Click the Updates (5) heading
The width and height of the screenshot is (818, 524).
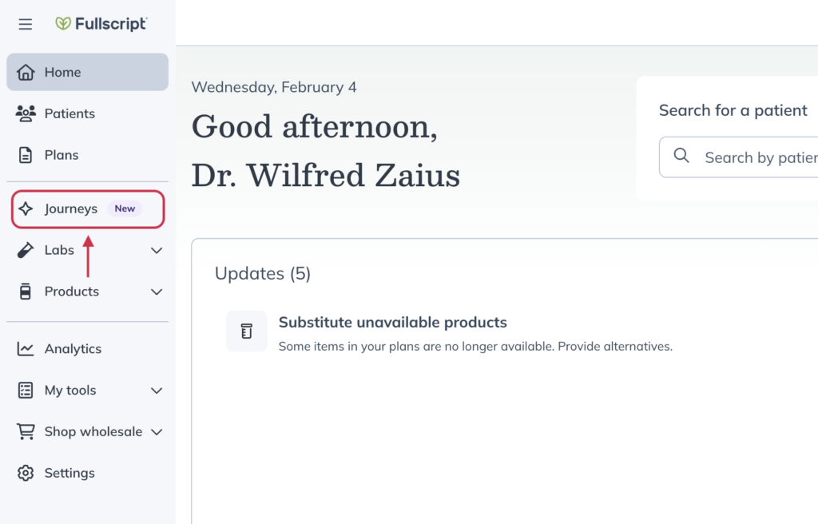tap(263, 273)
